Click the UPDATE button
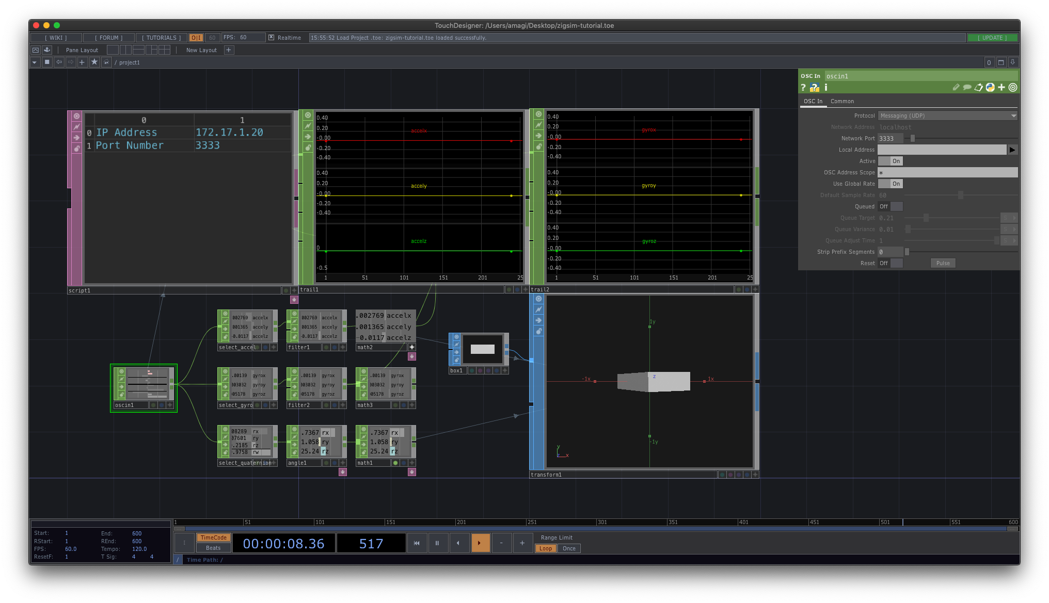The image size is (1049, 603). (x=992, y=38)
